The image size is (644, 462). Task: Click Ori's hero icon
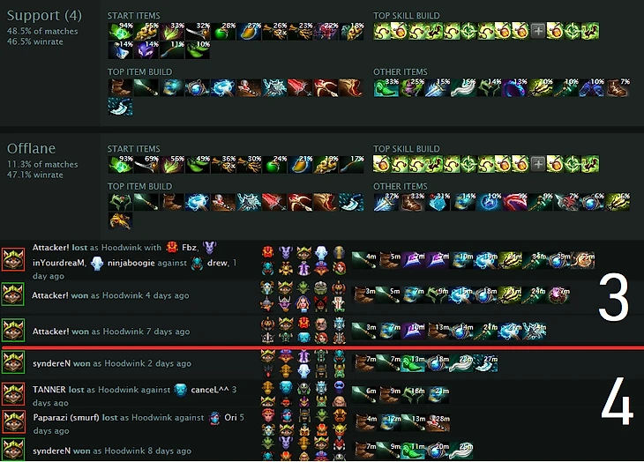[214, 418]
